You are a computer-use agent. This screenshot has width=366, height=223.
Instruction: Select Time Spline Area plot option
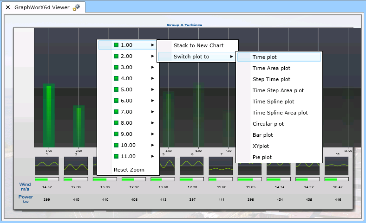pyautogui.click(x=280, y=113)
